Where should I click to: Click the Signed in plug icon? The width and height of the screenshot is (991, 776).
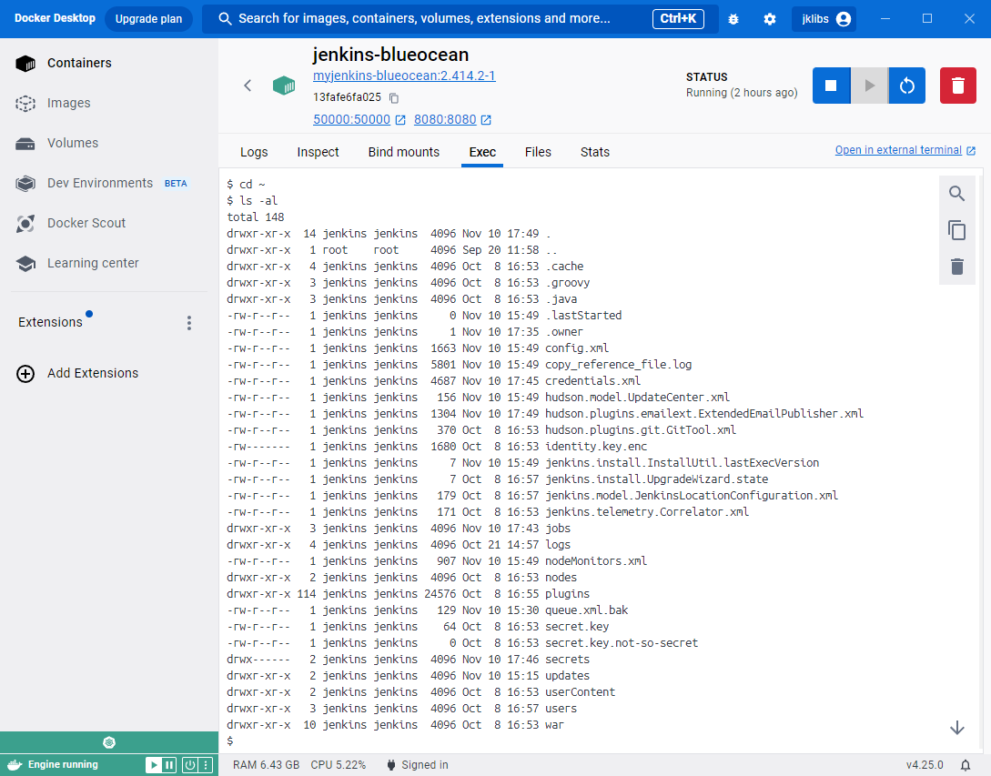click(x=391, y=764)
